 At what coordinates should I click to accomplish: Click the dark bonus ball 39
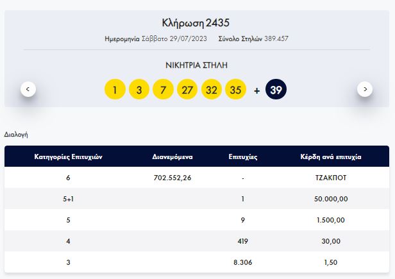point(276,90)
